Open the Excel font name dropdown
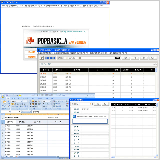 21,101
